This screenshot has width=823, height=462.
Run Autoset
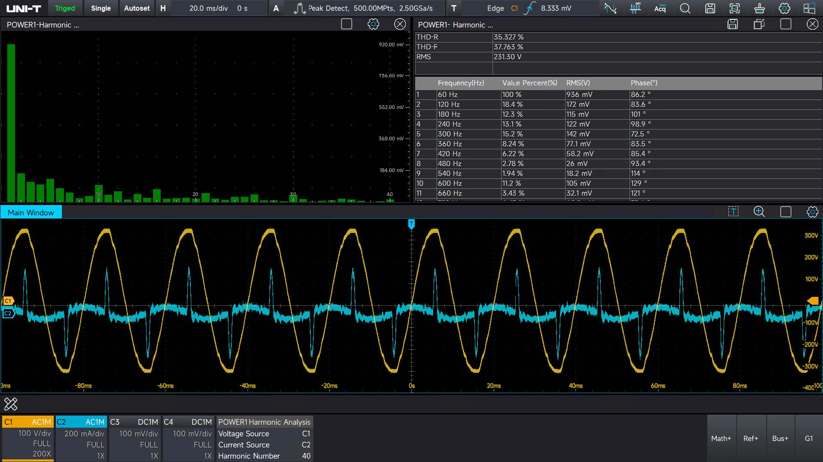coord(137,8)
